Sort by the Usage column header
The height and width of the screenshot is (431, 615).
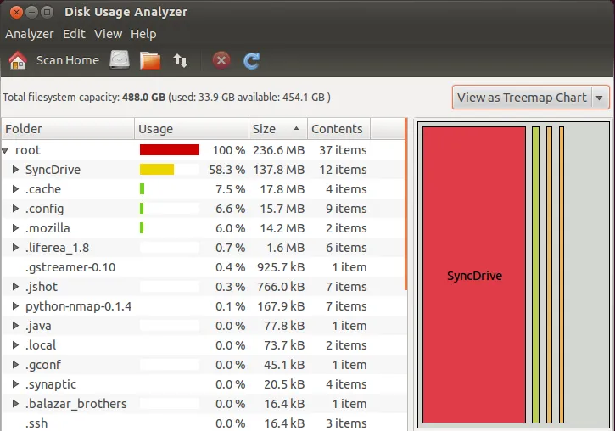point(191,129)
